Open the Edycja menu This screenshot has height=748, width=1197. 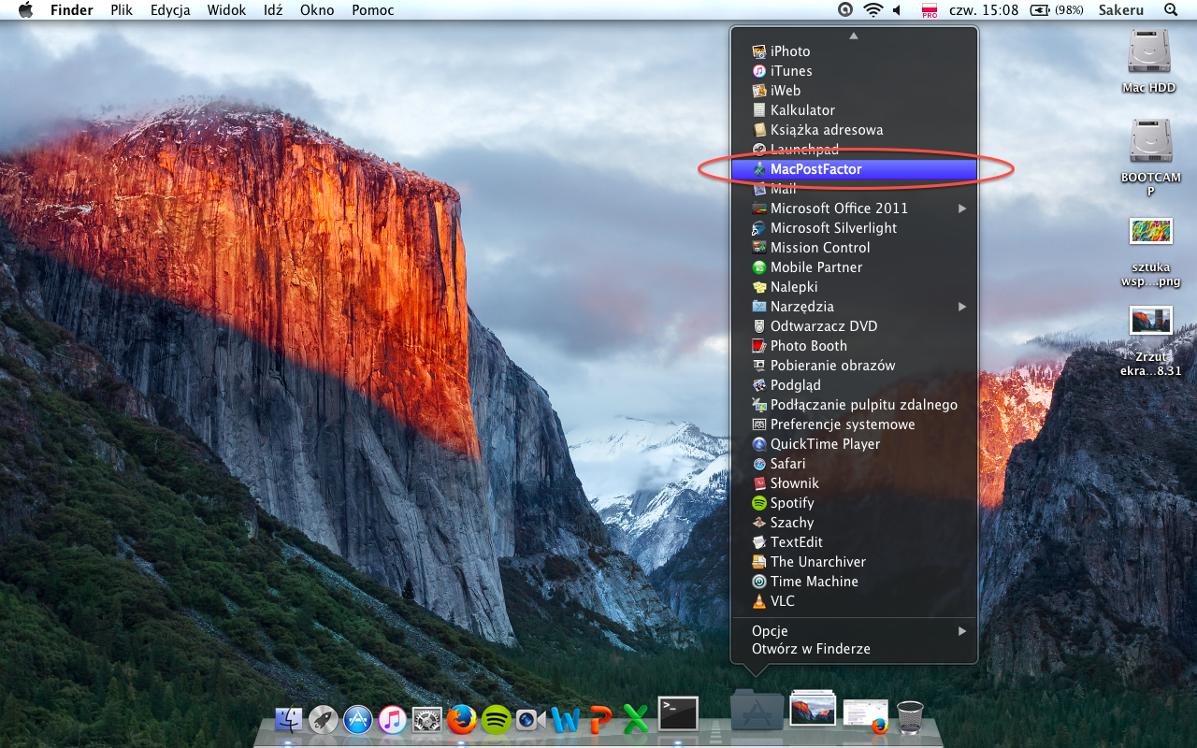pos(170,10)
